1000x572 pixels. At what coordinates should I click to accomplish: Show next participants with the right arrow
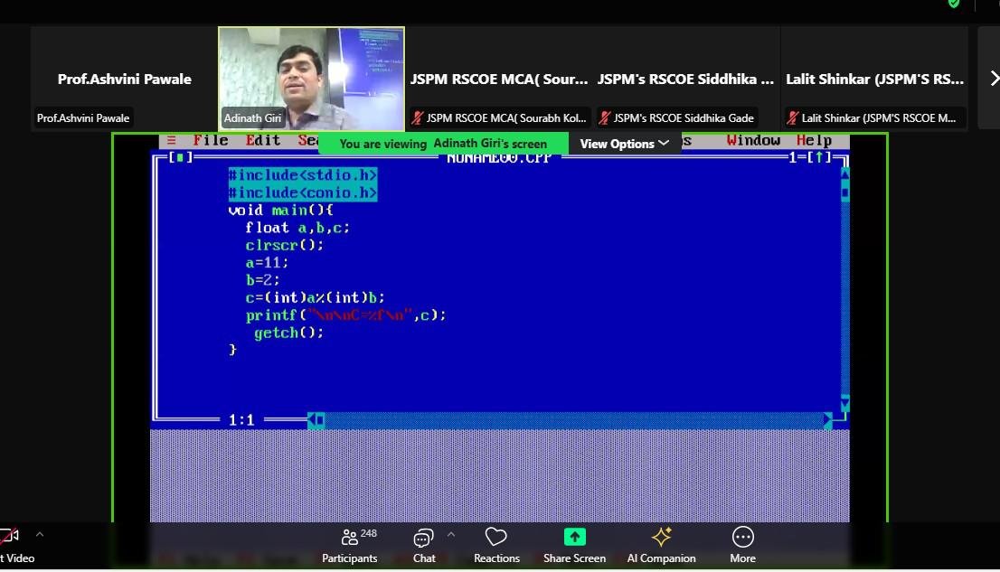coord(994,79)
